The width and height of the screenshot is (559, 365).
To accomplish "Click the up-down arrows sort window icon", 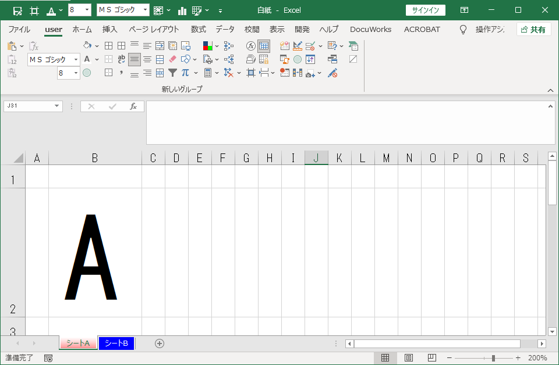I will coord(310,59).
